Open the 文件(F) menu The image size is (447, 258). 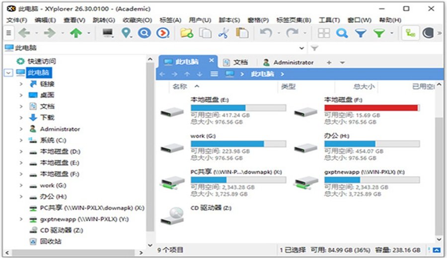(x=17, y=20)
